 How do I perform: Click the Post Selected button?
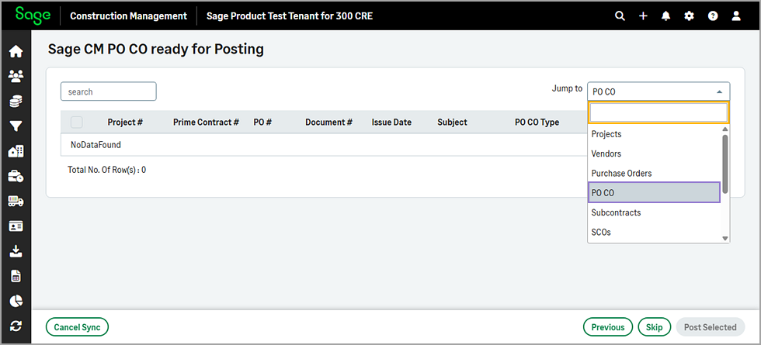(x=710, y=327)
